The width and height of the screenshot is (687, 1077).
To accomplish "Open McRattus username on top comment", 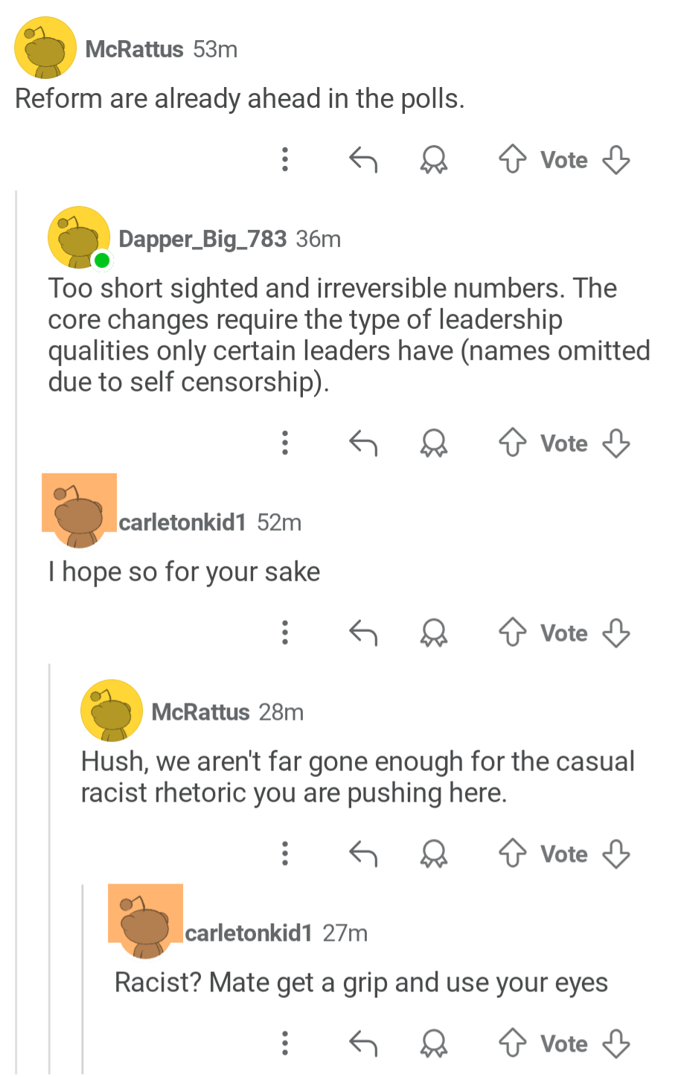I will click(x=134, y=49).
